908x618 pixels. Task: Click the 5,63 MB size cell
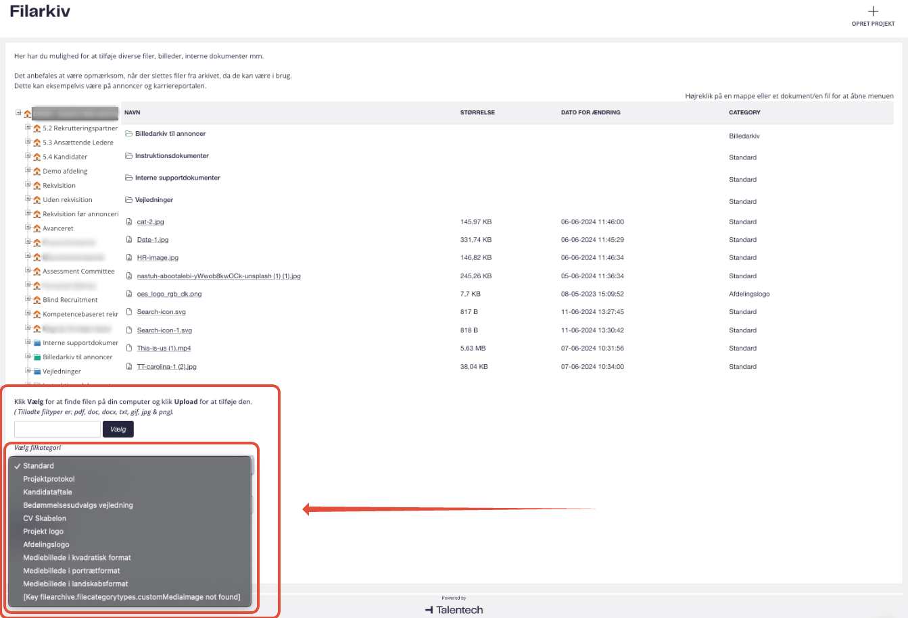tap(473, 349)
